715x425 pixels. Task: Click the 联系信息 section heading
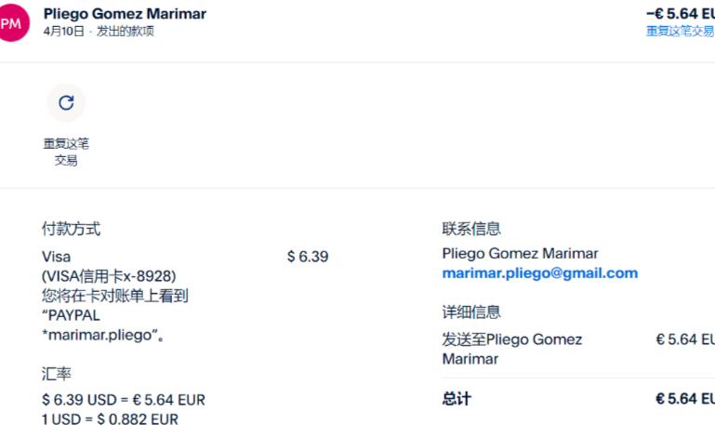click(x=470, y=229)
